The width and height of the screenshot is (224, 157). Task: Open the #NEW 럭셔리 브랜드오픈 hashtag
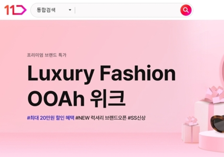(101, 118)
